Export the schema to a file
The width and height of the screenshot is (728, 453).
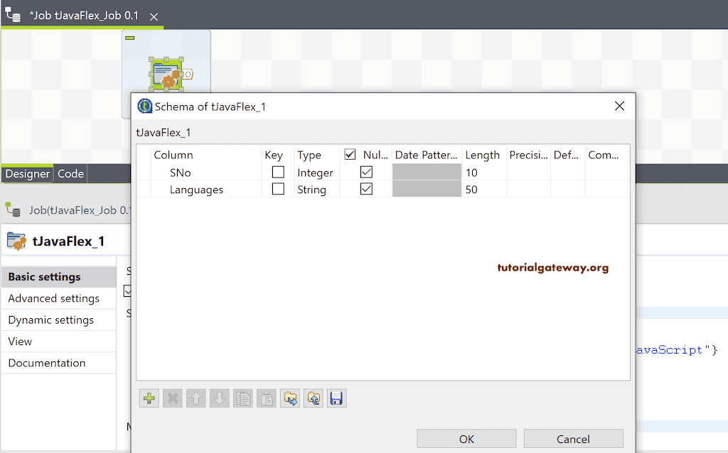313,398
